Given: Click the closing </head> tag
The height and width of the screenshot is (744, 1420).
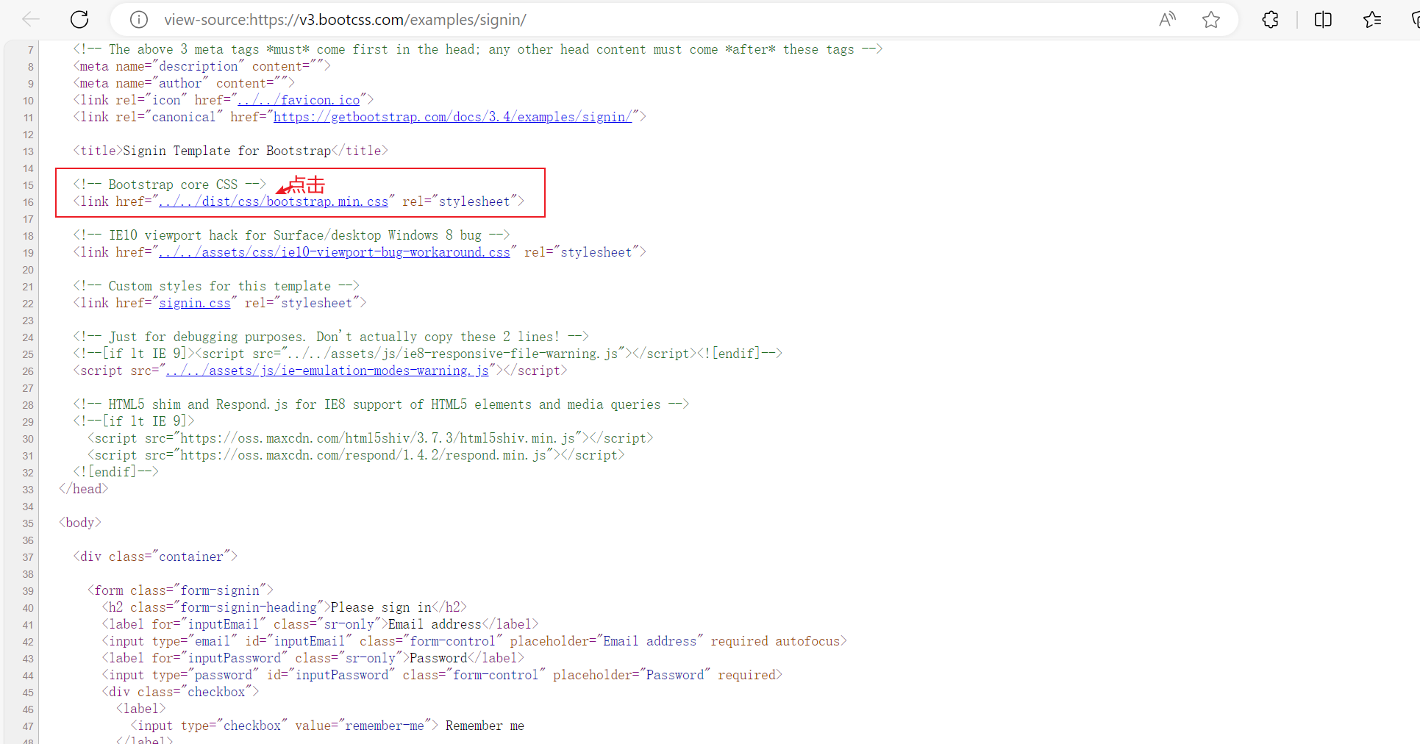Looking at the screenshot, I should pyautogui.click(x=83, y=489).
